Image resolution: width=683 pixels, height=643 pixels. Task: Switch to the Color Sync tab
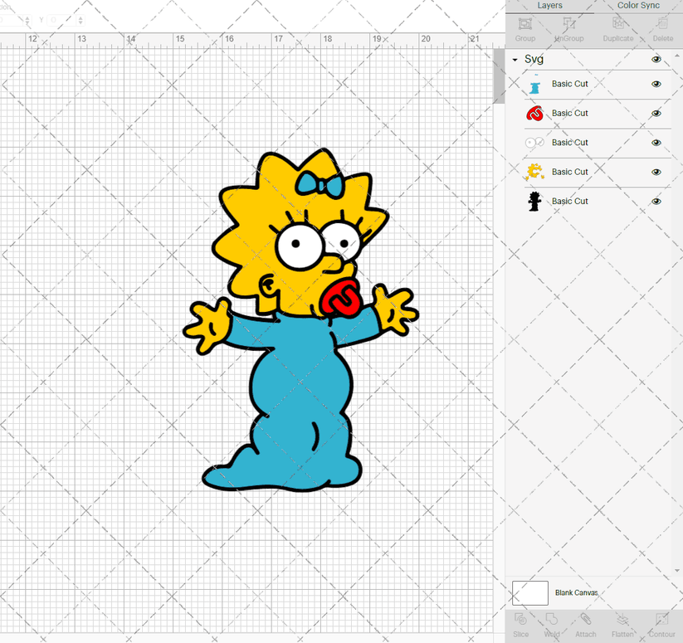click(638, 6)
